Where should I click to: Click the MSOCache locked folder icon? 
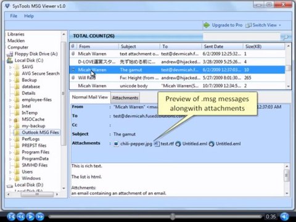(17, 120)
